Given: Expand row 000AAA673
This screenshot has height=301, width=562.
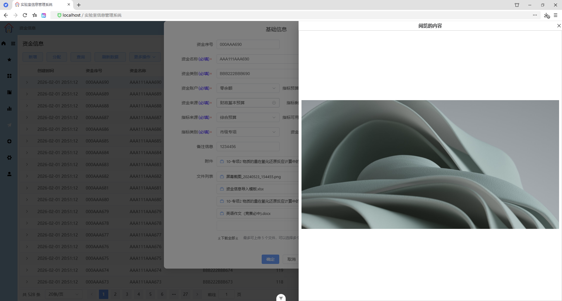Looking at the screenshot, I should coord(27,282).
